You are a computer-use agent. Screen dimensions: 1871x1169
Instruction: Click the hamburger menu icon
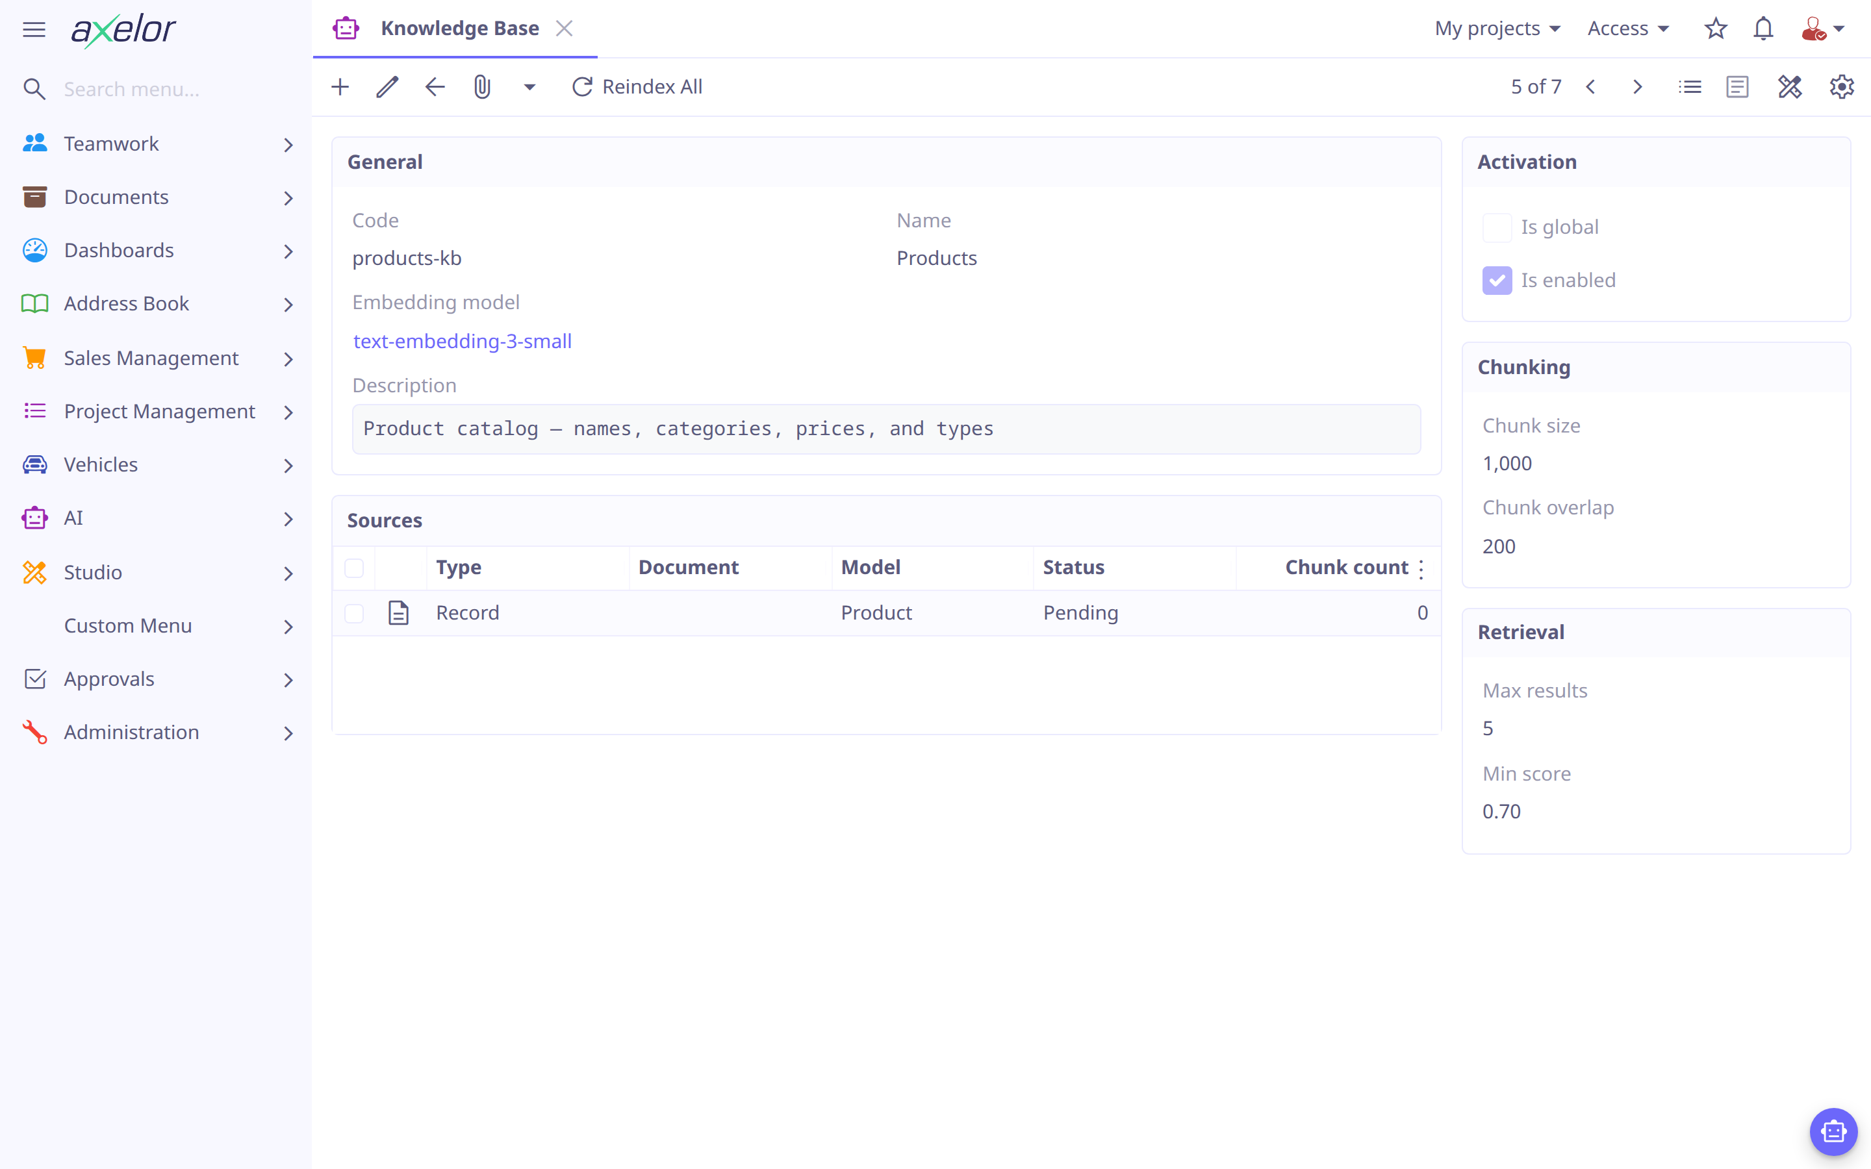(34, 29)
